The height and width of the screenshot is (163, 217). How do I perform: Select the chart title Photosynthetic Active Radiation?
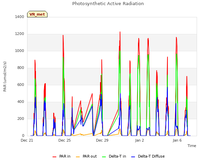click(x=108, y=4)
